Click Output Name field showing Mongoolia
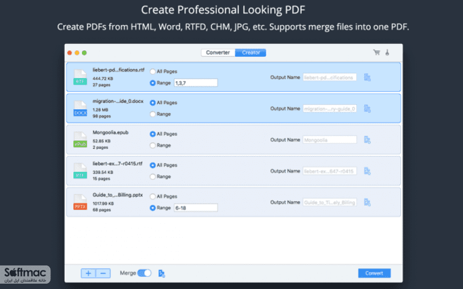This screenshot has width=463, height=289. [x=330, y=140]
